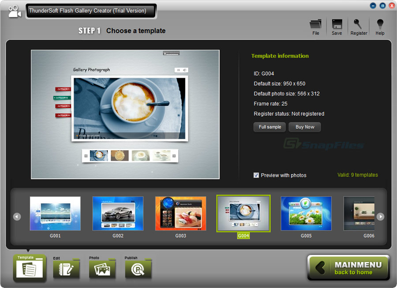The height and width of the screenshot is (288, 397).
Task: Select the G005 daisy template thumbnail
Action: click(306, 214)
